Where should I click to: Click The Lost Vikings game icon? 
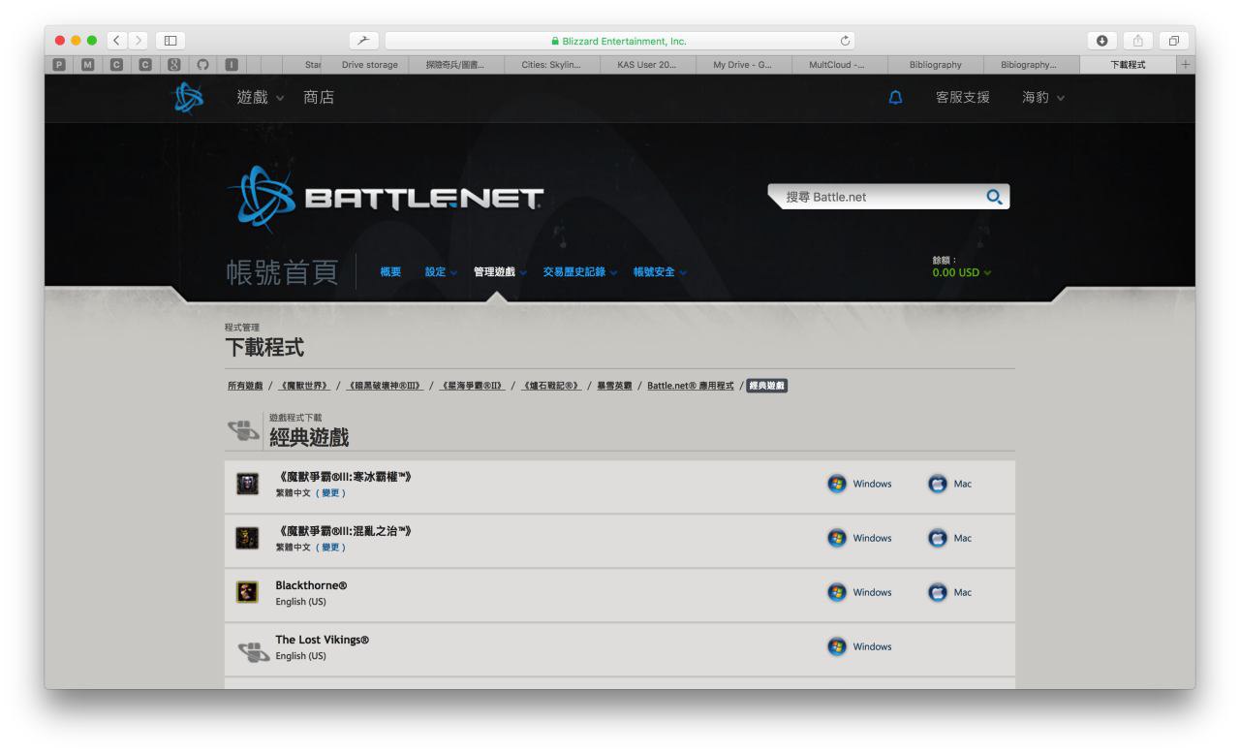click(x=254, y=651)
